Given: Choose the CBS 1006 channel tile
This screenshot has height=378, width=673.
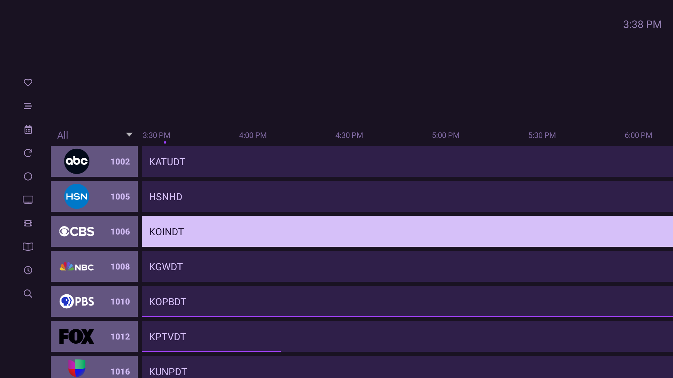Looking at the screenshot, I should coord(94,231).
